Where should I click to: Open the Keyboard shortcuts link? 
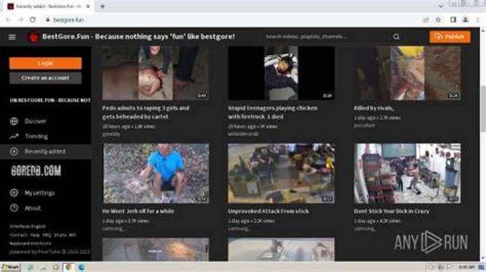coord(30,243)
